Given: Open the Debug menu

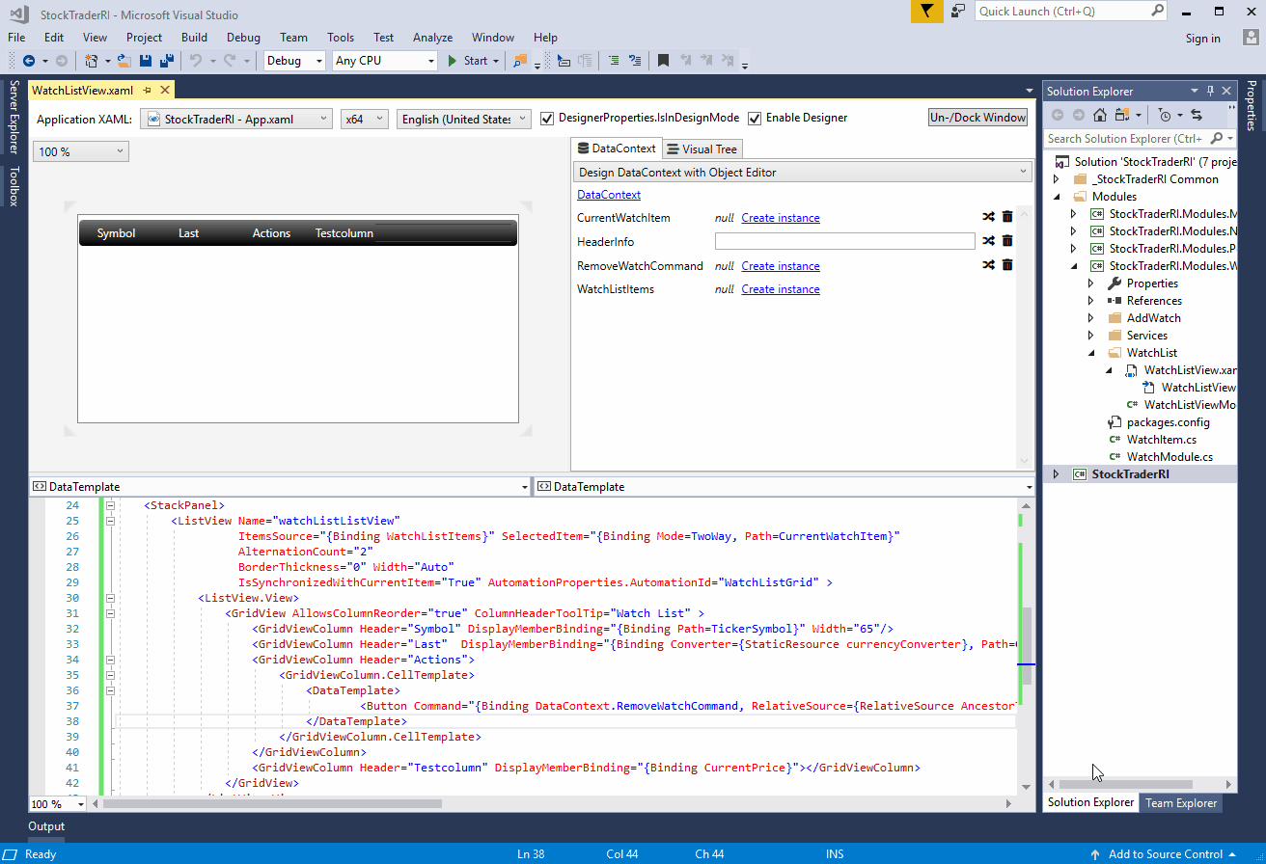Looking at the screenshot, I should (242, 37).
